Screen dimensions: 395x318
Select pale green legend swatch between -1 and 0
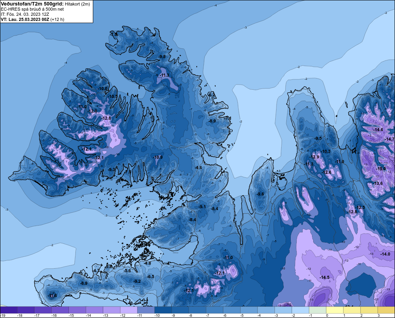pyautogui.click(x=318, y=310)
